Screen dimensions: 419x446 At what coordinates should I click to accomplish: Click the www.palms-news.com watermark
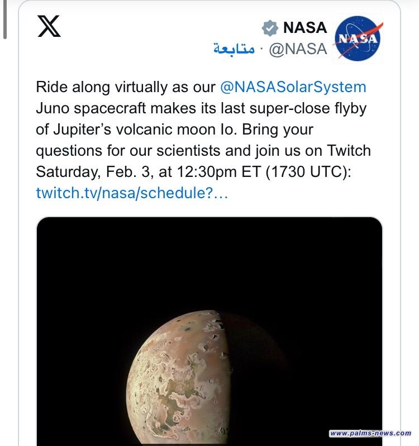tap(370, 433)
